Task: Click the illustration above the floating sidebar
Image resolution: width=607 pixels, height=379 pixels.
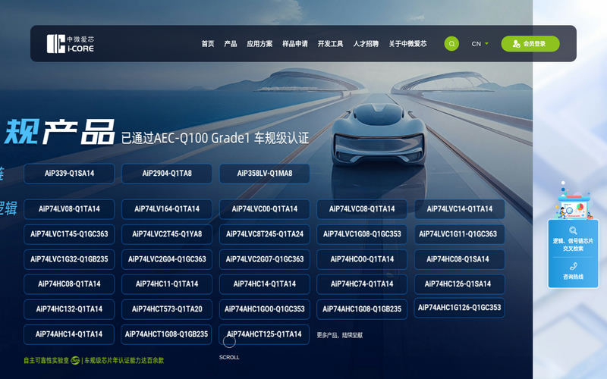Action: pyautogui.click(x=574, y=200)
